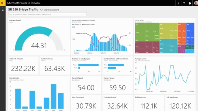Select the green block in treemap
Image resolution: width=198 pixels, height=111 pixels.
147,32
